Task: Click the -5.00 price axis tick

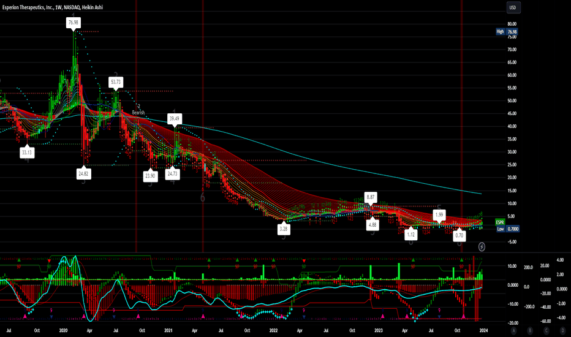Action: 512,242
